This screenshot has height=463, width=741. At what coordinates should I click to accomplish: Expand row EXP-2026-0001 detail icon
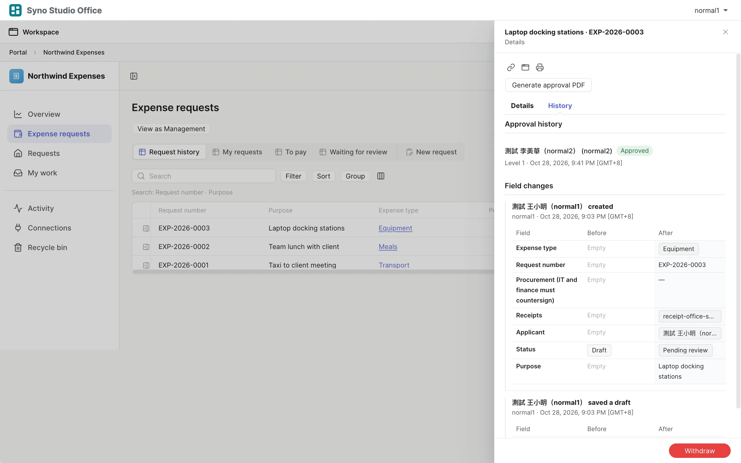146,265
